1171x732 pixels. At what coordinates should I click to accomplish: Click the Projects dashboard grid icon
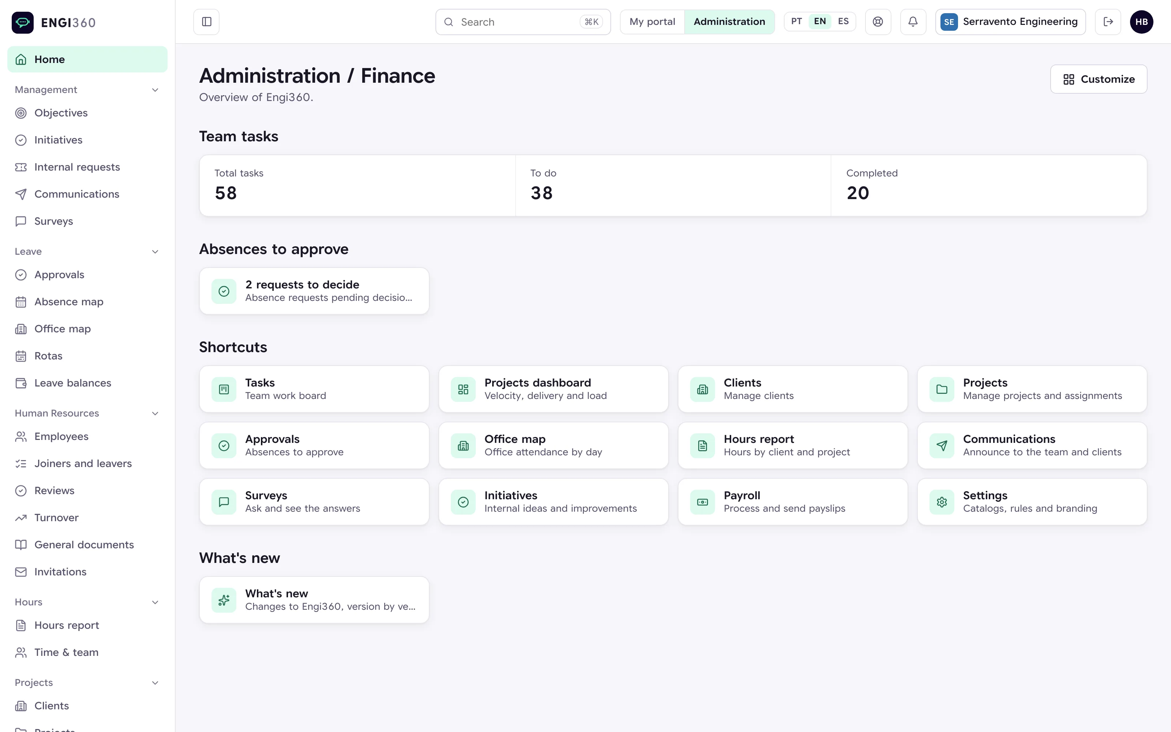[x=463, y=389]
